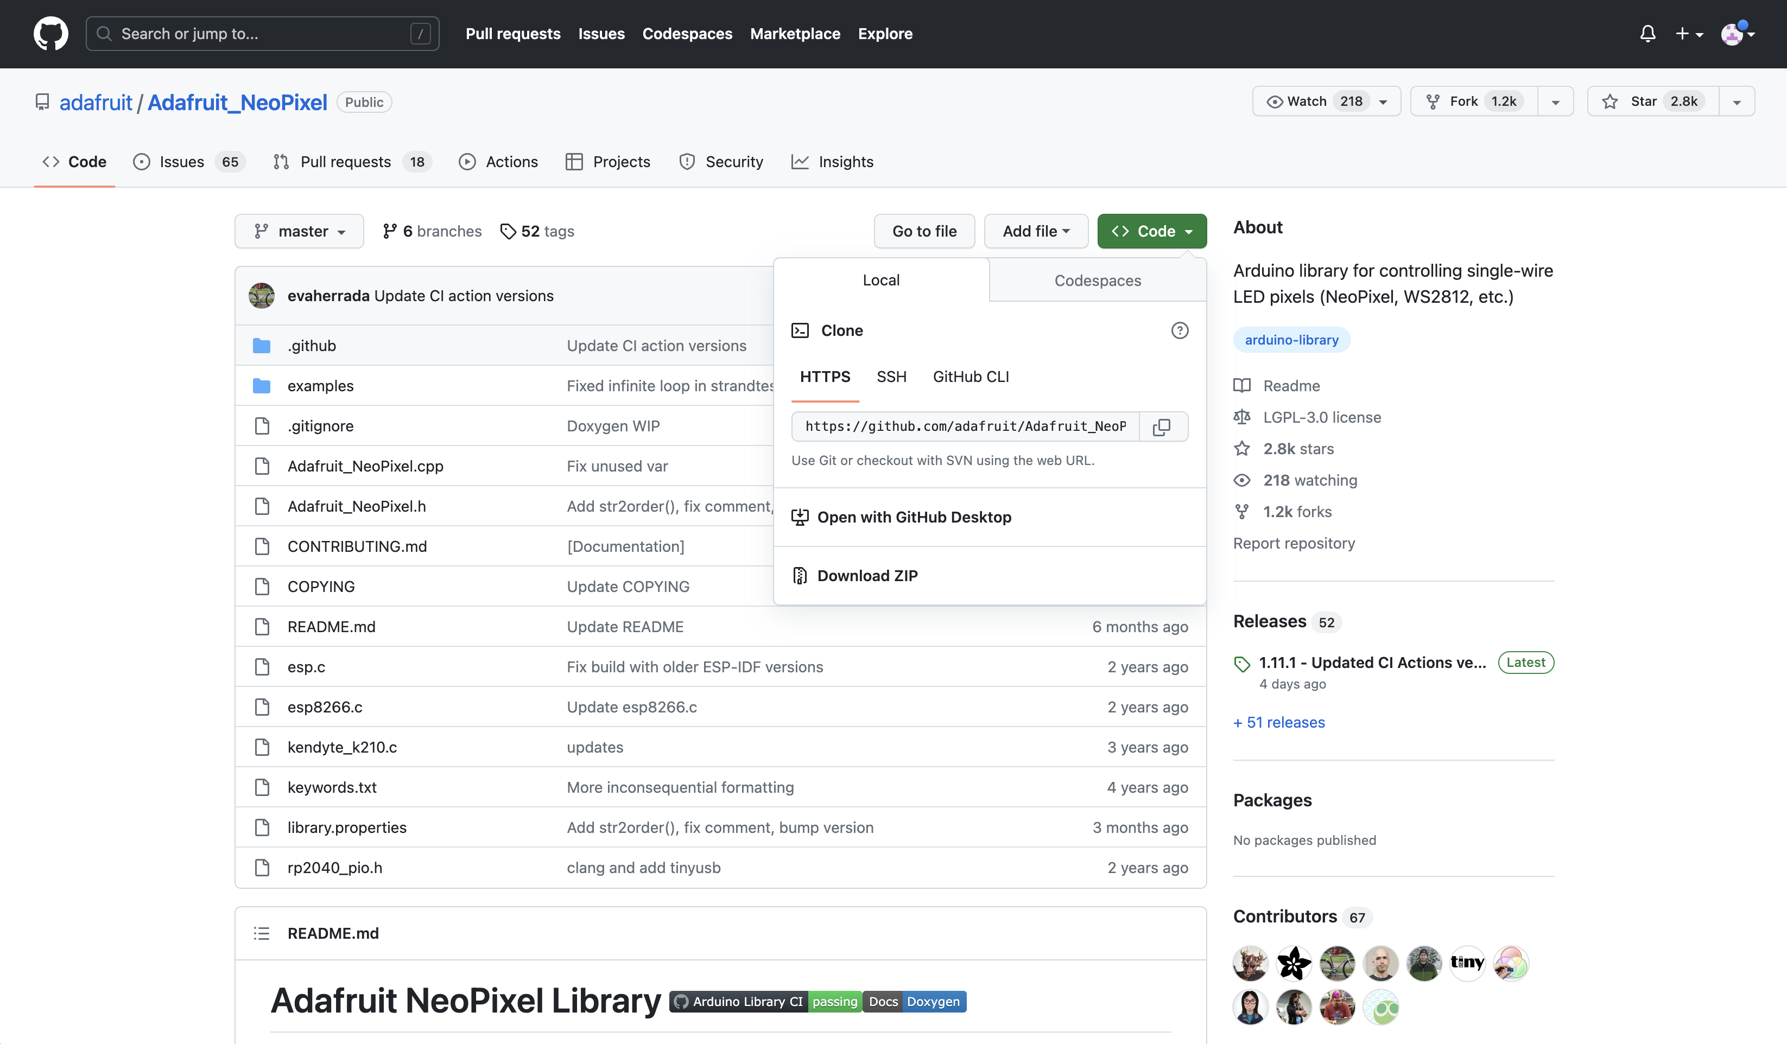Click the file icon beside COPYING
1787x1044 pixels.
point(262,587)
